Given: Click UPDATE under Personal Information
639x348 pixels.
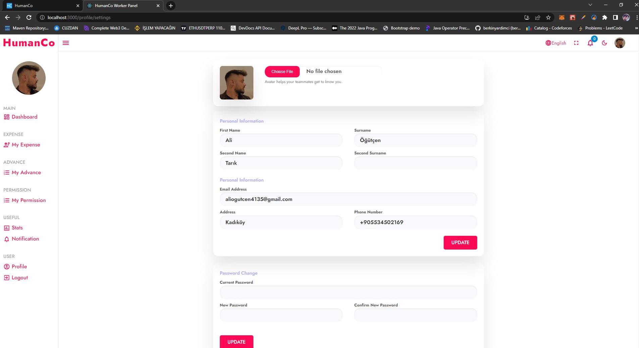Looking at the screenshot, I should (460, 242).
